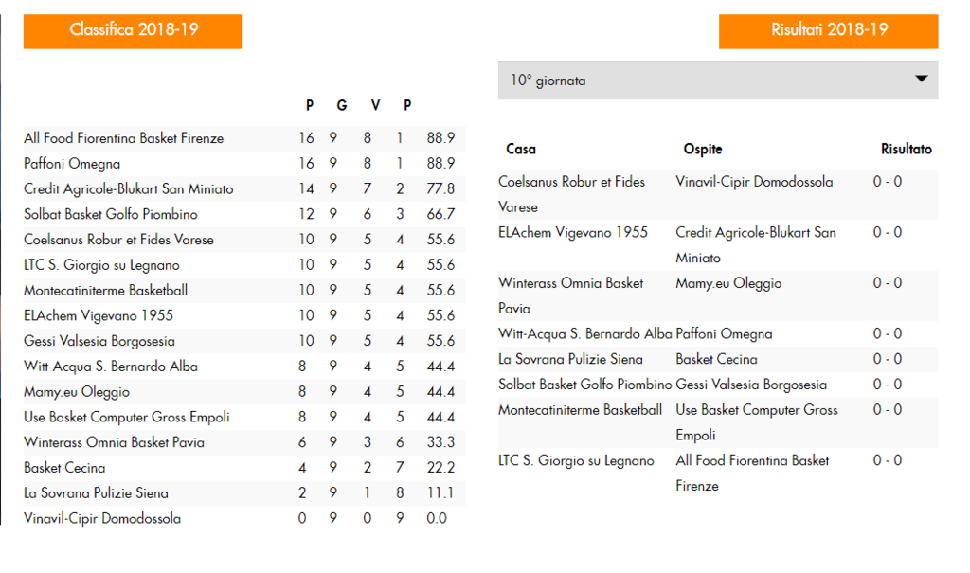Click Credit Agricole-Blukart San Miniato standings entry
The image size is (970, 573).
click(128, 188)
